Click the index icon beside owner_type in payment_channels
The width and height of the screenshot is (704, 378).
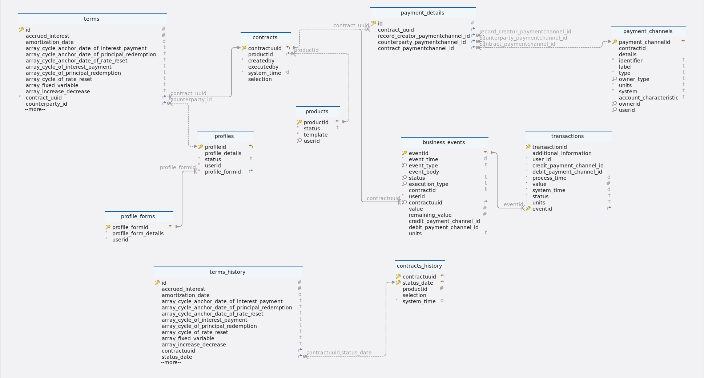[615, 79]
